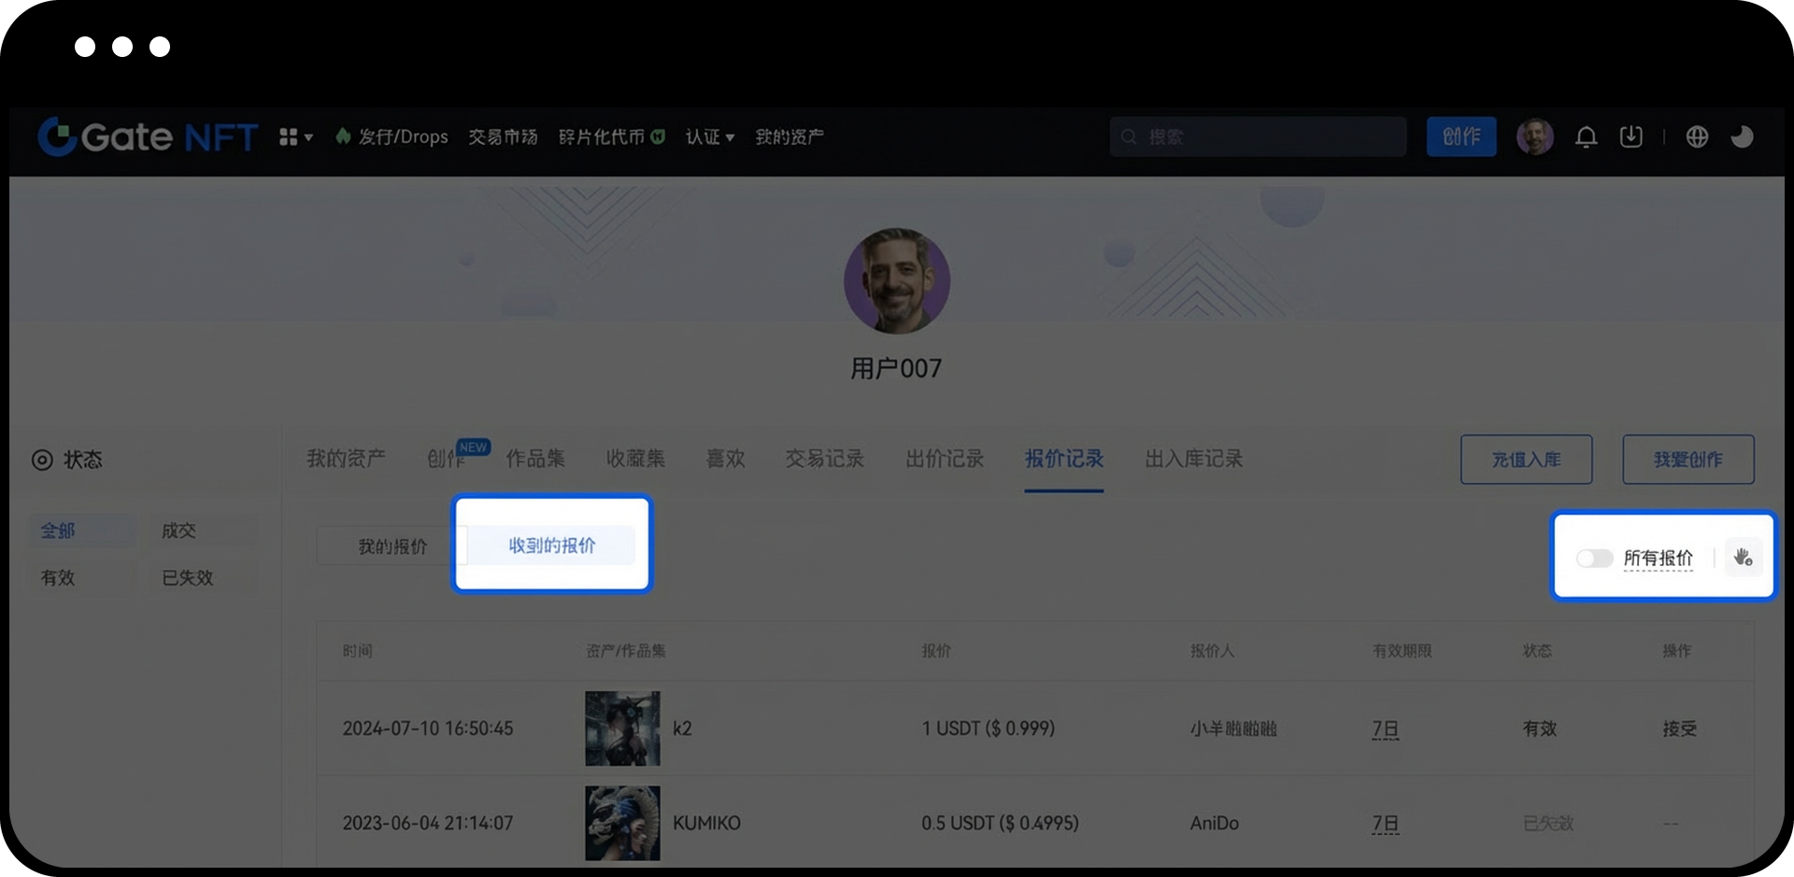
Task: Enable the 所有报价 toggle switch
Action: point(1594,558)
